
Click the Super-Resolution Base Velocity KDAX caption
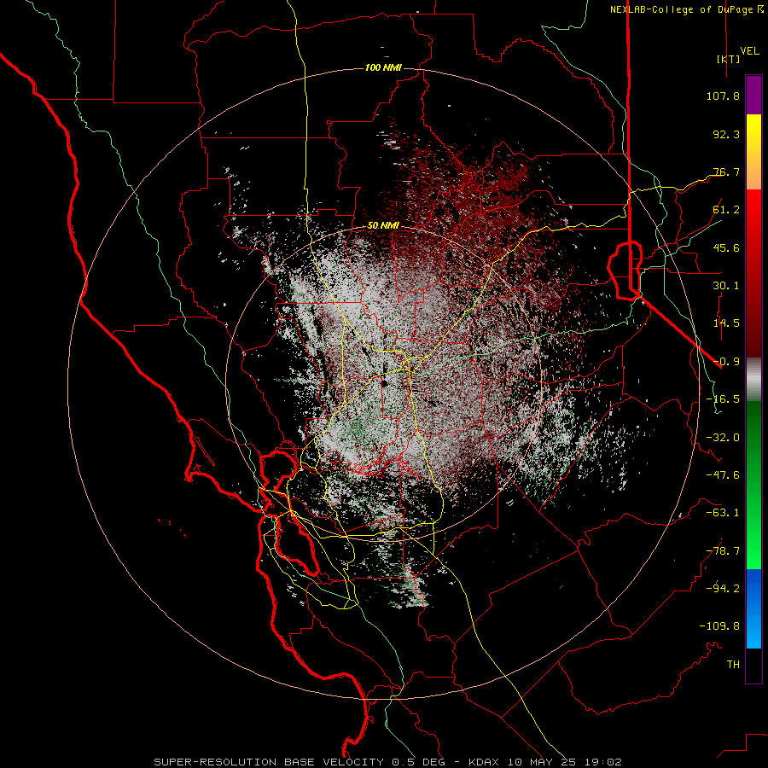click(387, 762)
